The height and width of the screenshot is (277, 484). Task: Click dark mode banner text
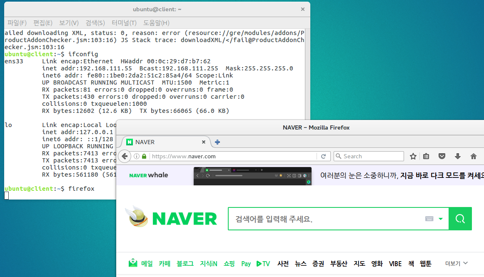(402, 175)
